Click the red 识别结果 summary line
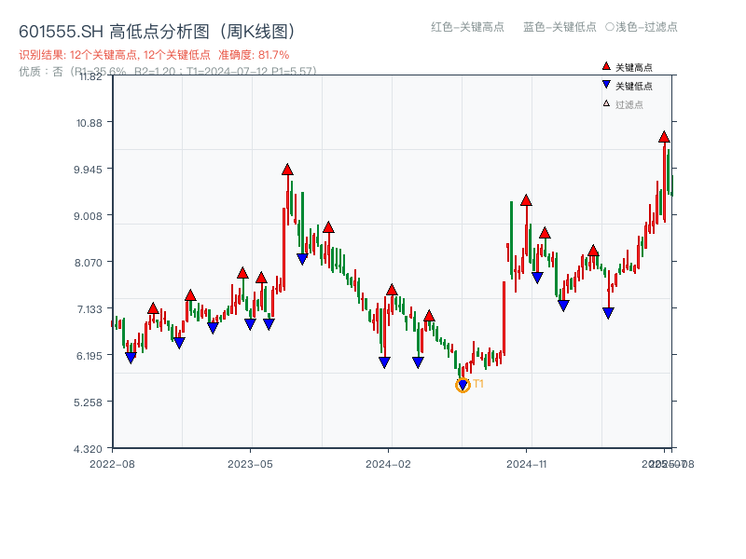This screenshot has height=559, width=746. 154,55
